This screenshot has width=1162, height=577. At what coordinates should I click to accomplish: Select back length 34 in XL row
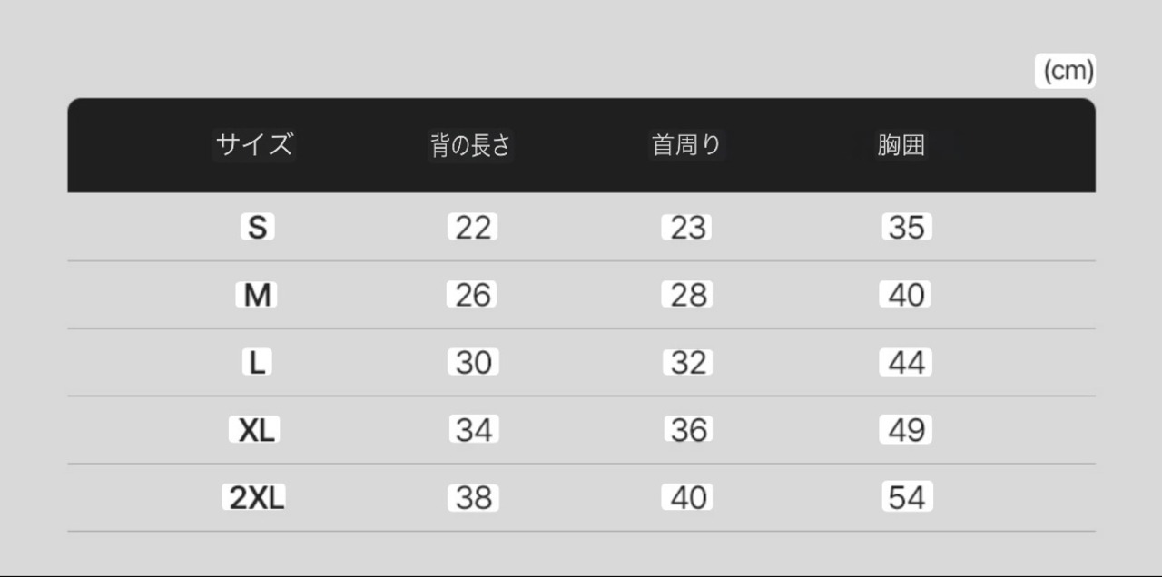[x=473, y=430]
